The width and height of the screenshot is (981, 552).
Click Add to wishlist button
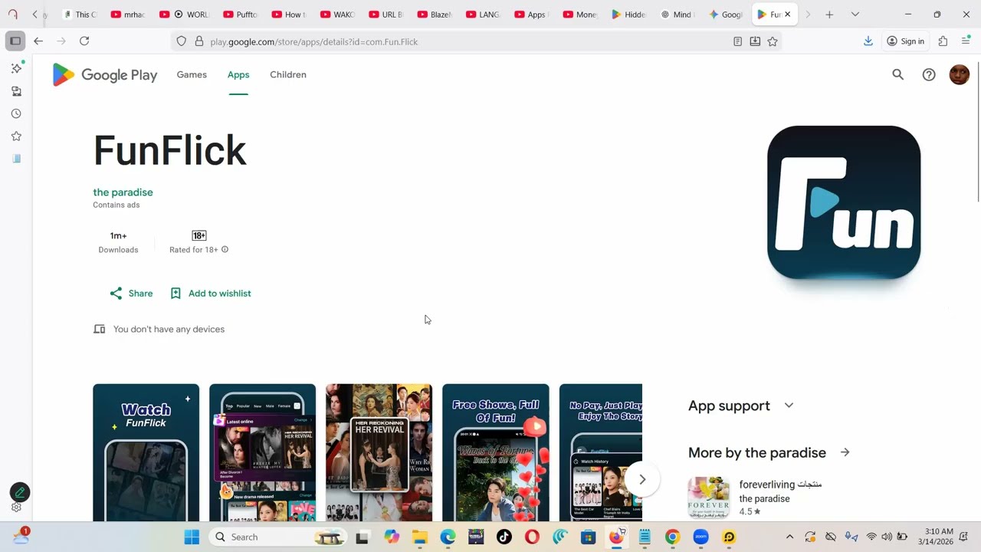[x=210, y=294]
